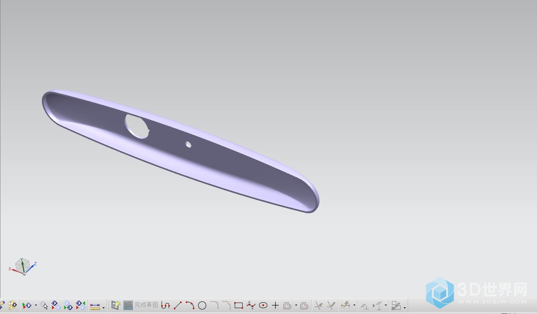Click the Fillet corner tool
Screen dimensions: 537x314
click(x=214, y=305)
